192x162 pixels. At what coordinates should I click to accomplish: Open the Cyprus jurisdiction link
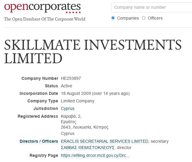coord(68,108)
